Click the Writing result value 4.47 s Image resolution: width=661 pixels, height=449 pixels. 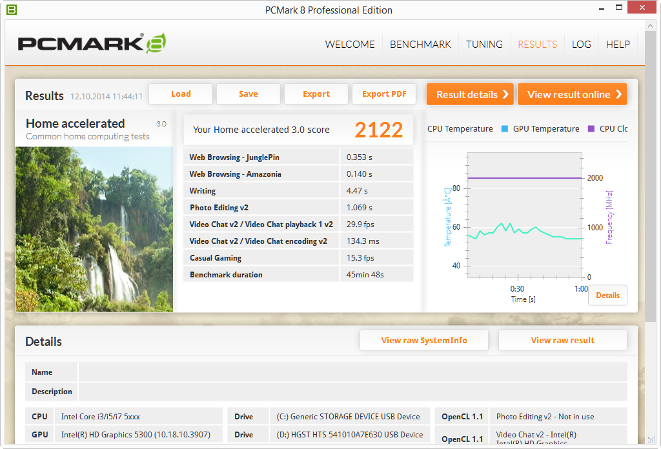(x=357, y=191)
